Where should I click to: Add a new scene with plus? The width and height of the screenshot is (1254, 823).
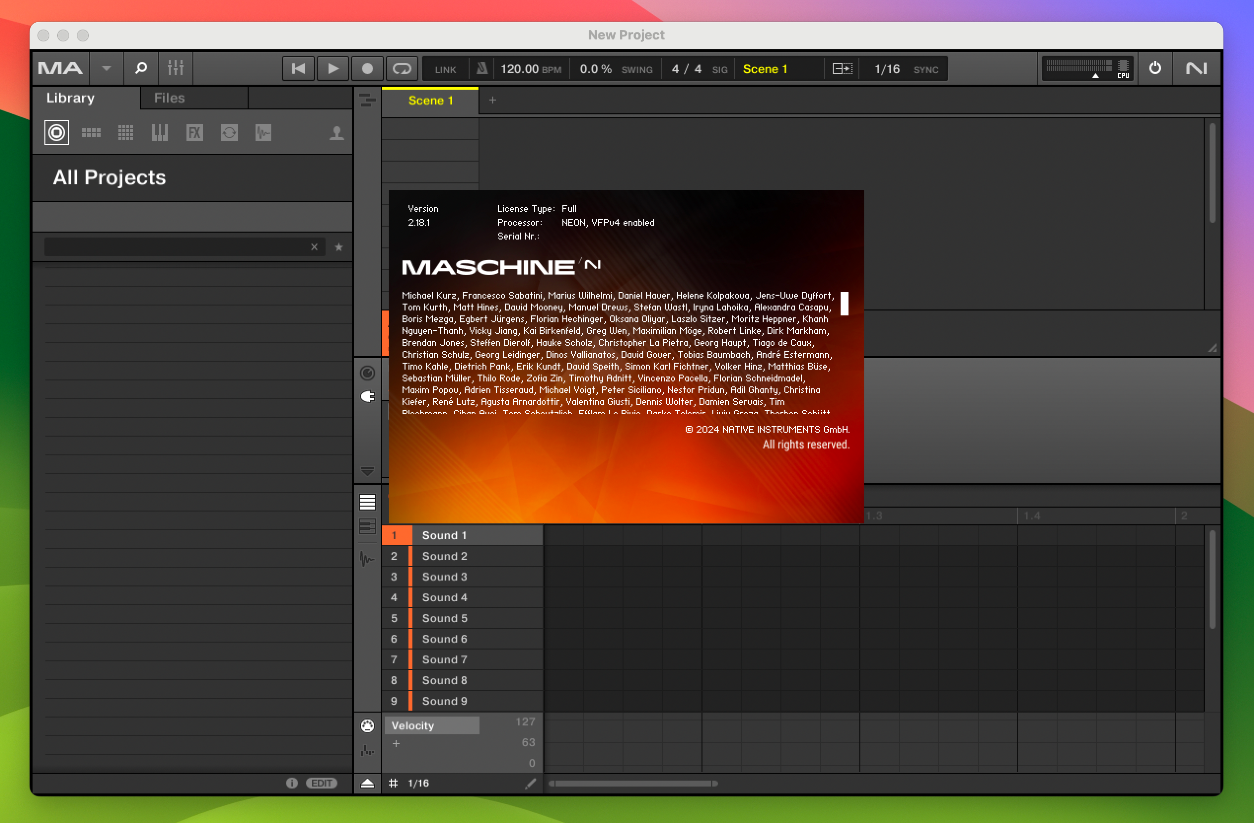pos(493,100)
